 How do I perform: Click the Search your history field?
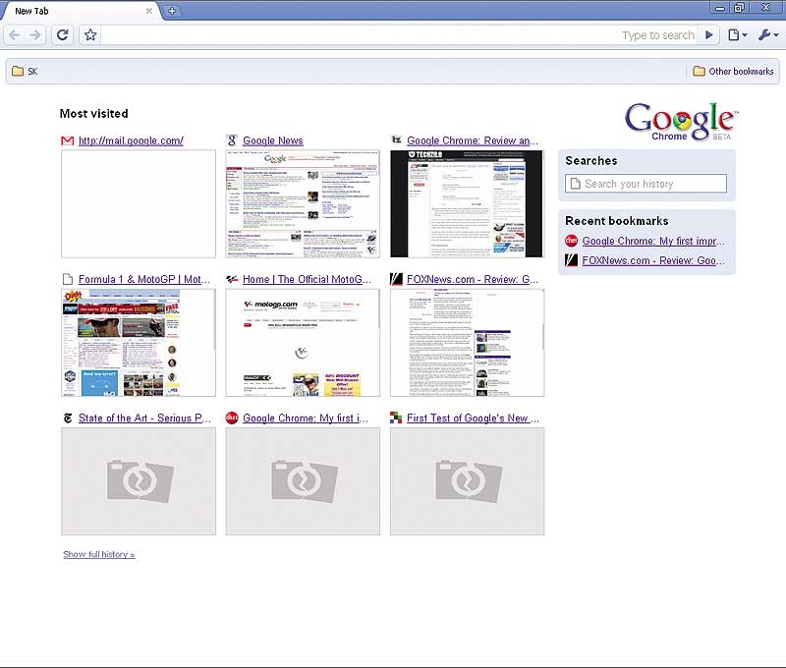(x=646, y=184)
